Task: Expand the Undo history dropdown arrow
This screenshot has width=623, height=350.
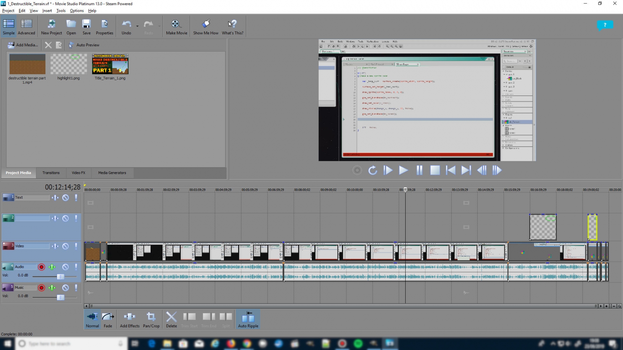Action: (x=137, y=26)
